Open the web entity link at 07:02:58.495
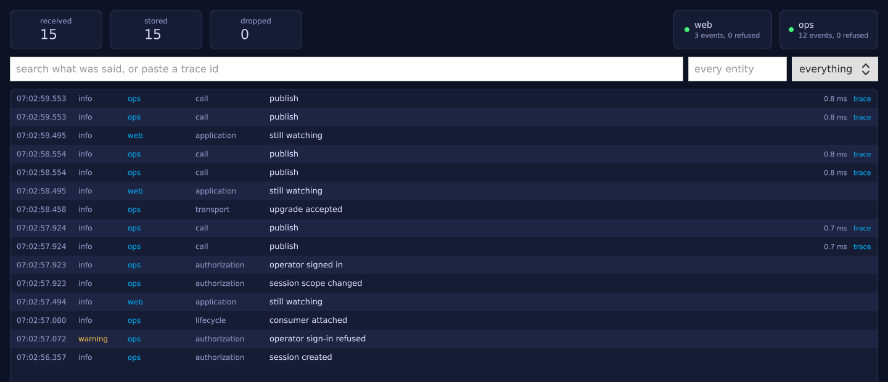Viewport: 888px width, 382px height. (x=135, y=191)
